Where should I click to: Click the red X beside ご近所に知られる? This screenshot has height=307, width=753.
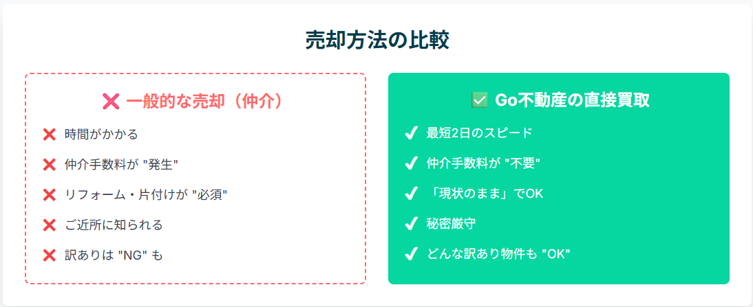[x=49, y=225]
